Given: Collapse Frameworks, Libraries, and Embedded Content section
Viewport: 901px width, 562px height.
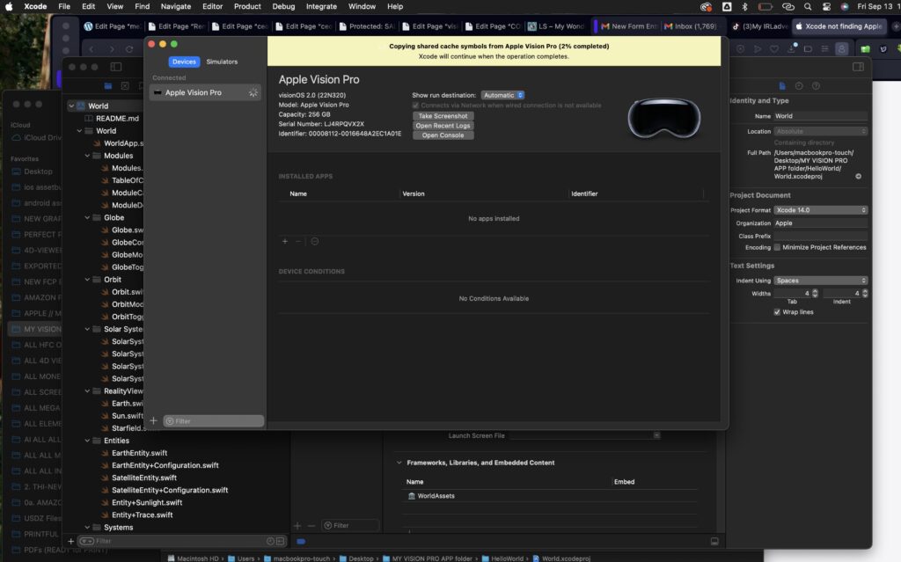Looking at the screenshot, I should 399,463.
